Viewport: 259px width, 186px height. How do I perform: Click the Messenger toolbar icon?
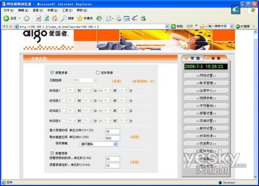[143, 18]
